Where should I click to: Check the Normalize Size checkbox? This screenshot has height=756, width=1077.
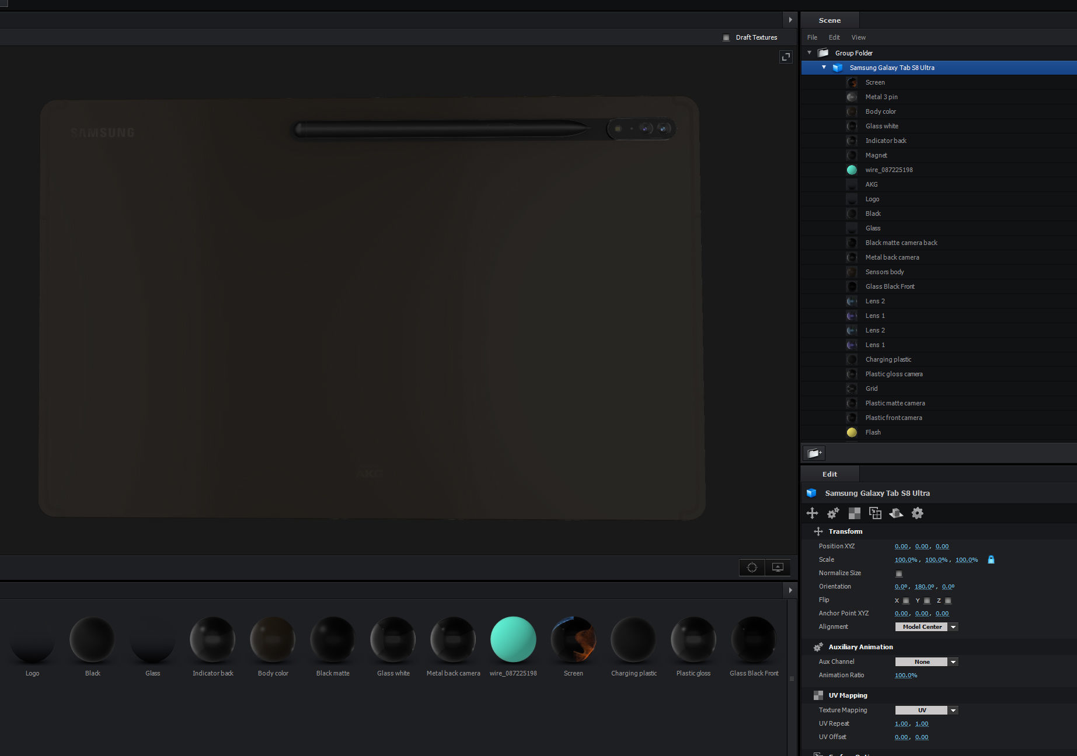click(899, 573)
